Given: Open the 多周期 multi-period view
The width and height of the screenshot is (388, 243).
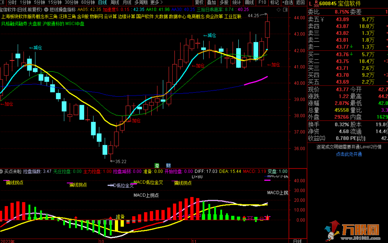Looking at the screenshot, I should (x=141, y=3).
